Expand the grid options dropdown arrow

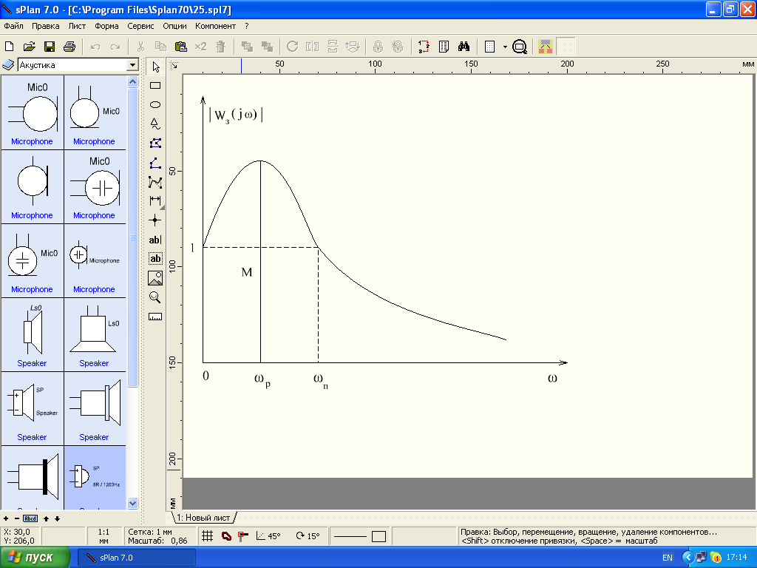[x=505, y=47]
